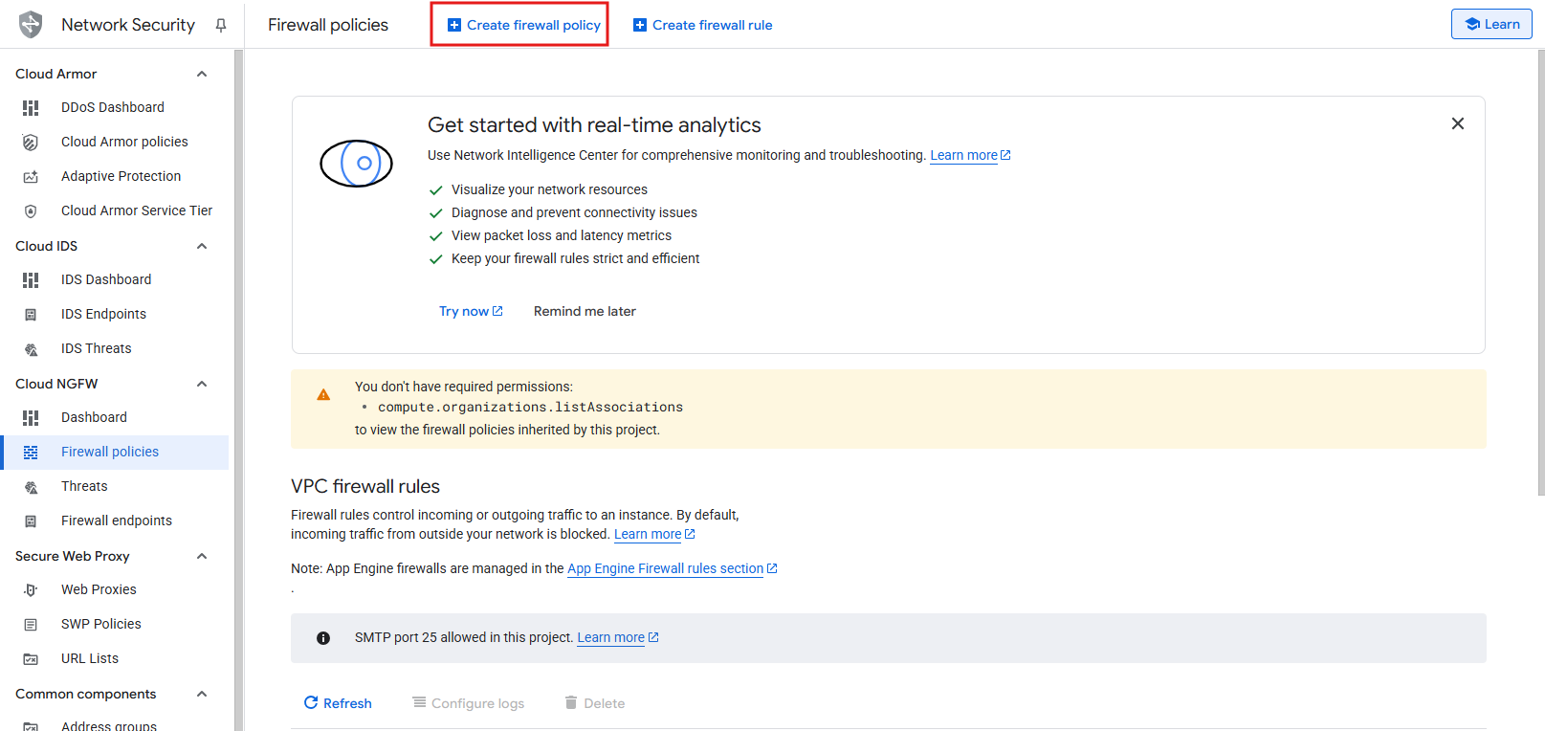Dismiss the real-time analytics banner
The height and width of the screenshot is (731, 1545).
[x=1457, y=123]
